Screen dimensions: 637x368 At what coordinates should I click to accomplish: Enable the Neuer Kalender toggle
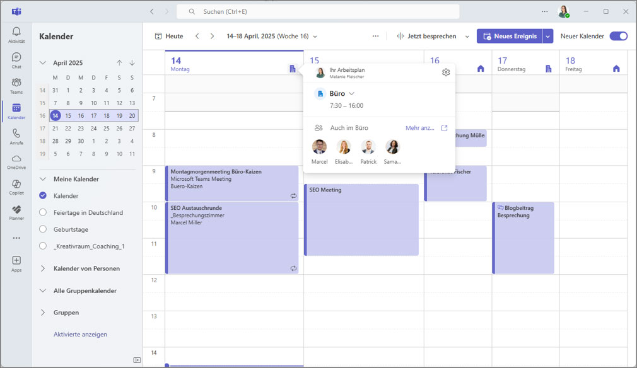619,37
